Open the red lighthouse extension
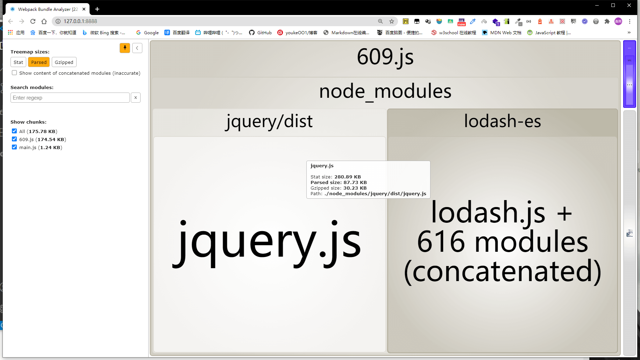This screenshot has height=360, width=640. [540, 21]
